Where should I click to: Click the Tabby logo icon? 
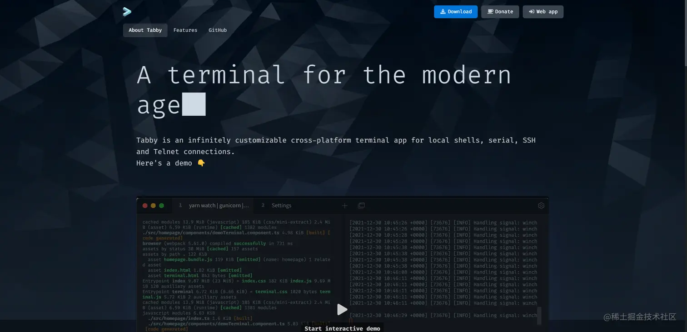click(127, 12)
